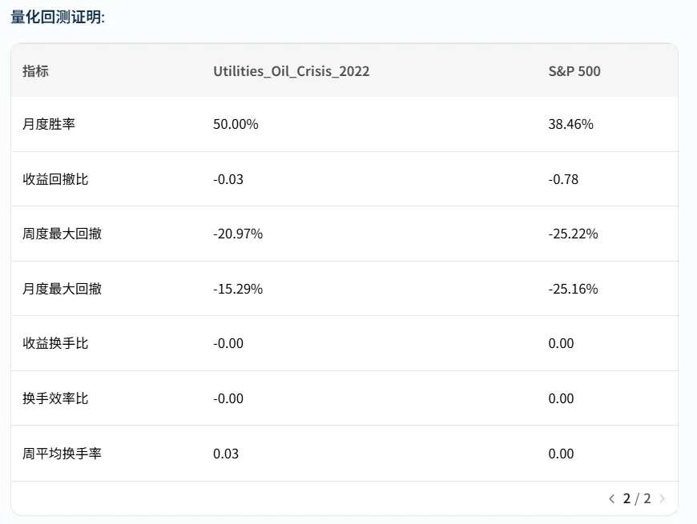Click the 指标 column header
697x524 pixels.
pyautogui.click(x=35, y=71)
